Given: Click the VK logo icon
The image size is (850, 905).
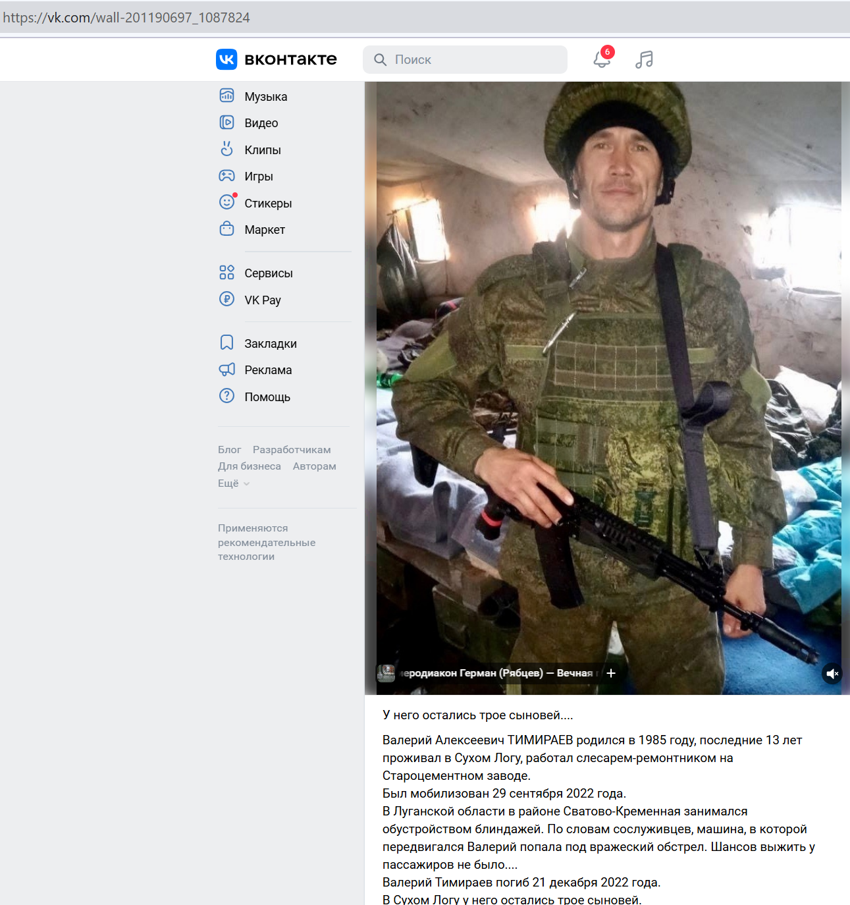Looking at the screenshot, I should 226,59.
